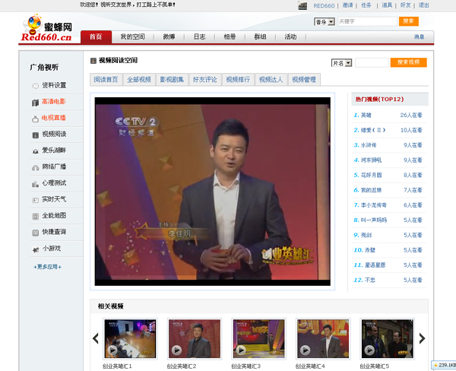
Task: Play the 创业英雄汇4 thumbnail play icon
Action: 305,350
